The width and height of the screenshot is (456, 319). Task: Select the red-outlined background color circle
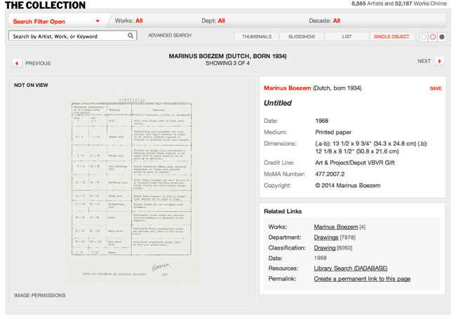[x=433, y=37]
